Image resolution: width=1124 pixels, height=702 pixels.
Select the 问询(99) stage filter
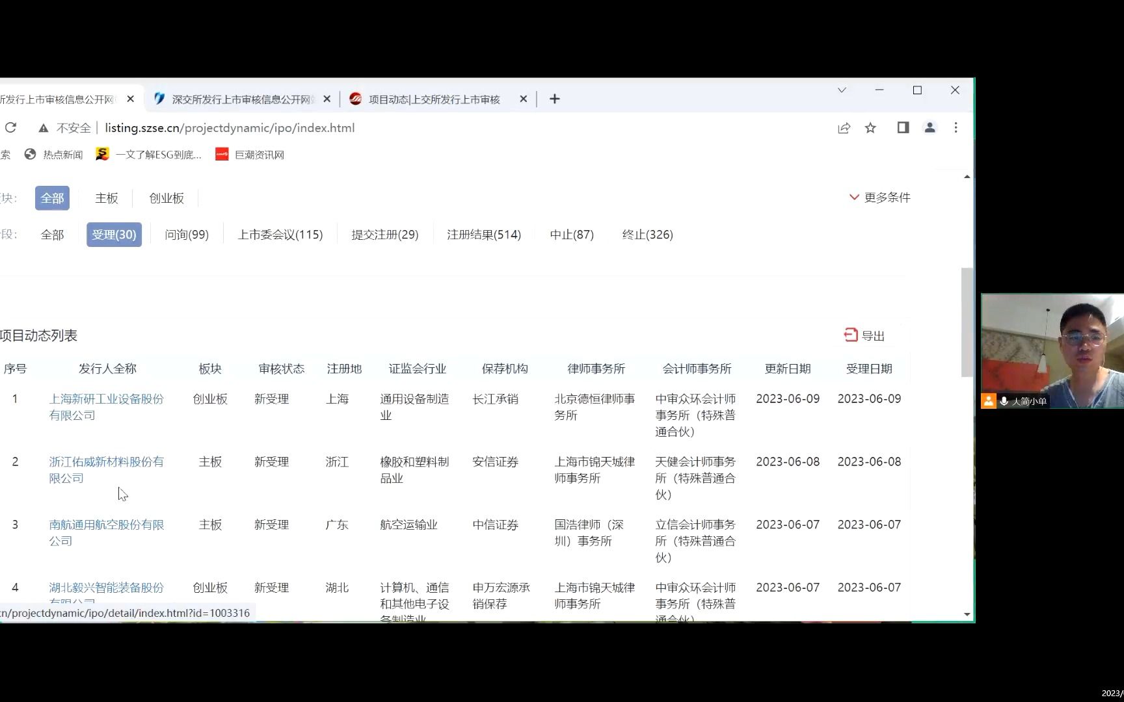pos(187,235)
